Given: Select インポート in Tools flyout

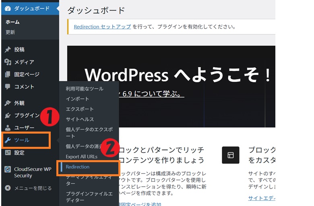Looking at the screenshot, I should coord(78,99).
